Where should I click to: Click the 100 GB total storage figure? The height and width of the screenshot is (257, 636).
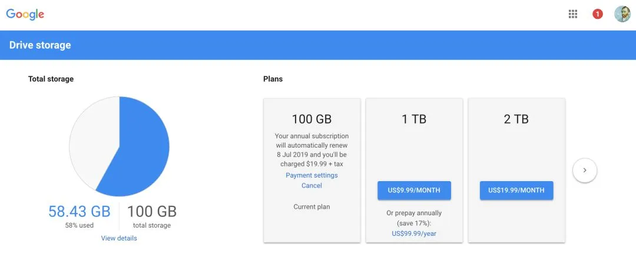click(151, 212)
